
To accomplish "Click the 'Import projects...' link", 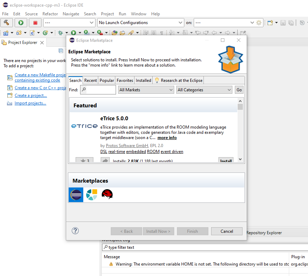I will 30,103.
